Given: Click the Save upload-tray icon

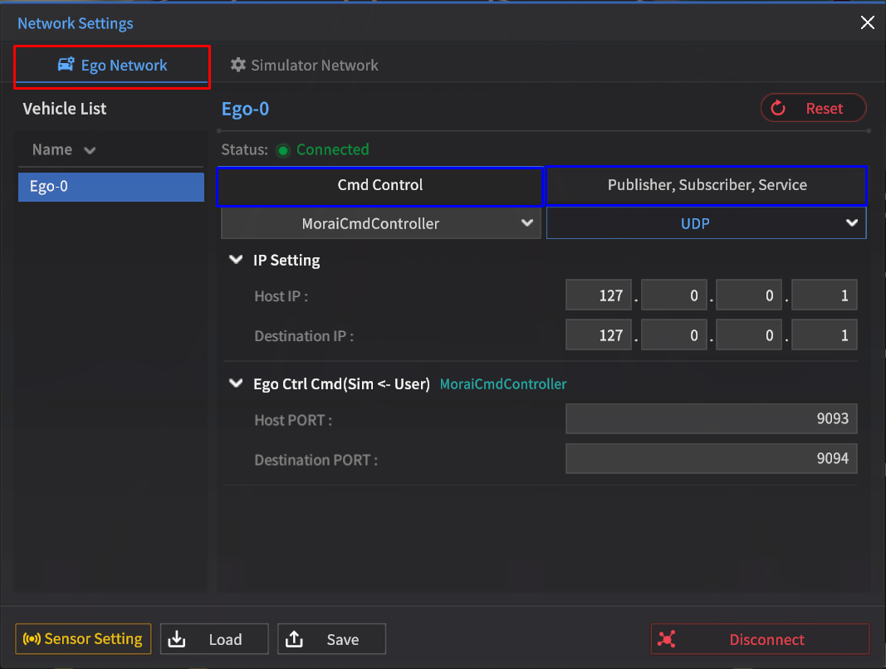Looking at the screenshot, I should click(295, 639).
